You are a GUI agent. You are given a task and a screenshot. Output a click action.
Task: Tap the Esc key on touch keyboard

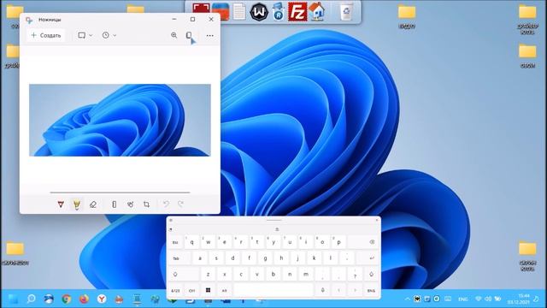pos(175,242)
